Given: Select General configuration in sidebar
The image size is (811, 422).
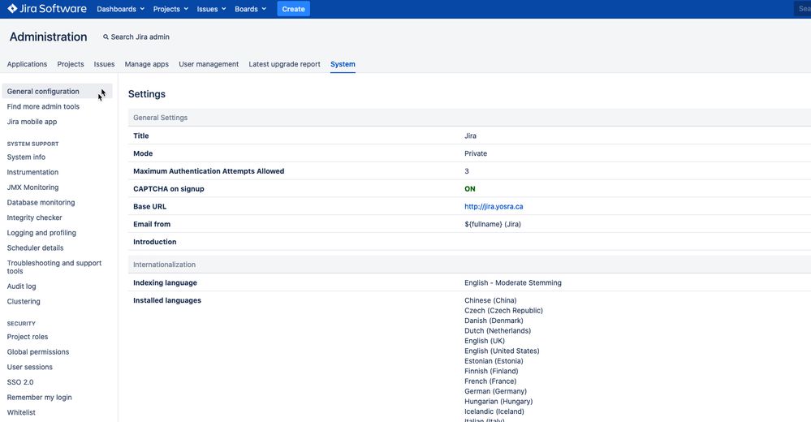Looking at the screenshot, I should pyautogui.click(x=43, y=92).
